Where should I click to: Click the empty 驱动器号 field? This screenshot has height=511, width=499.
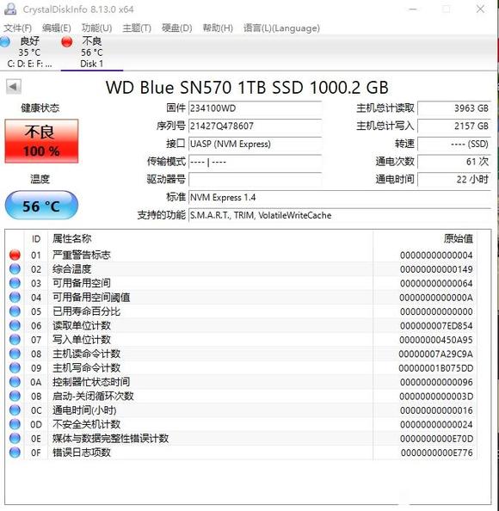point(256,180)
